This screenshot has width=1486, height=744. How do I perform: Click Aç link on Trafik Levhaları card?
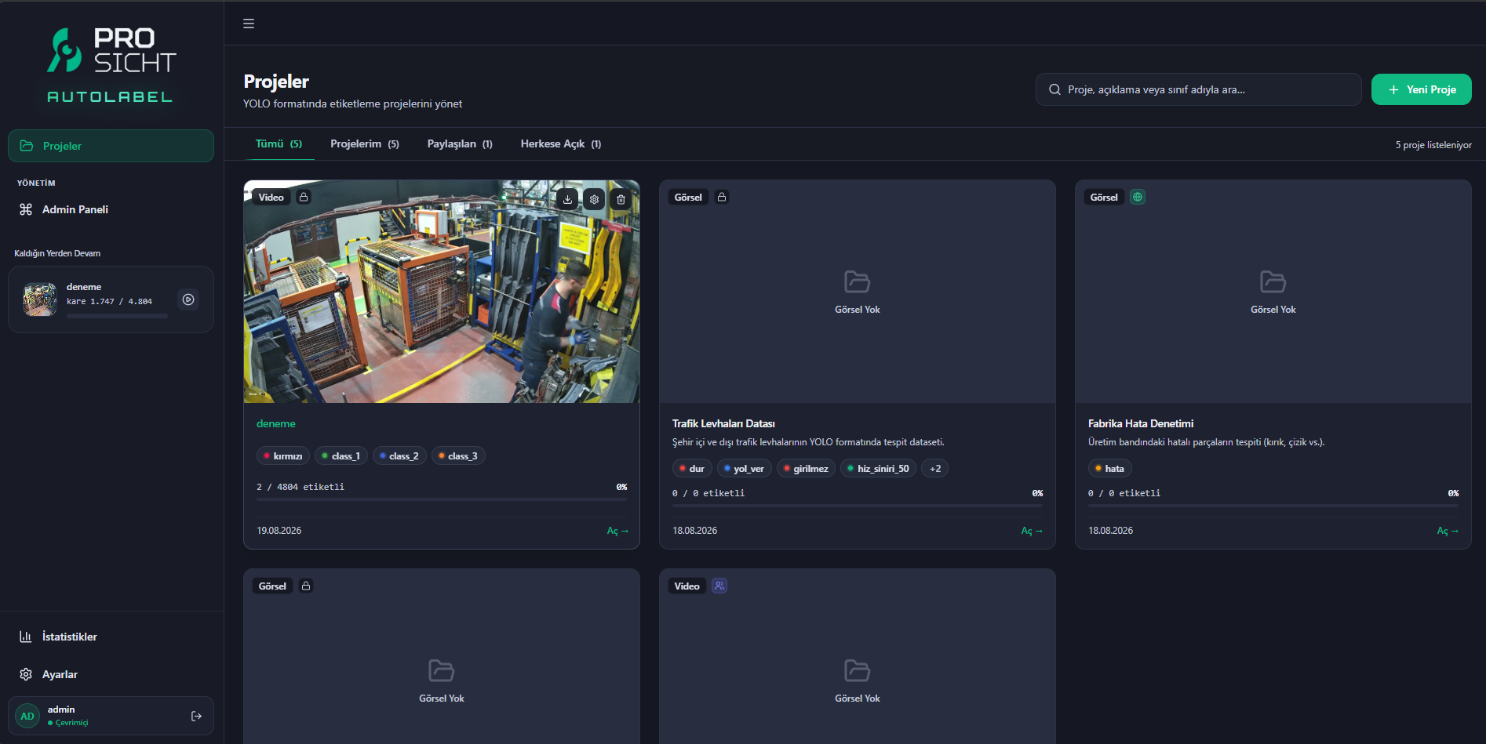pos(1032,531)
